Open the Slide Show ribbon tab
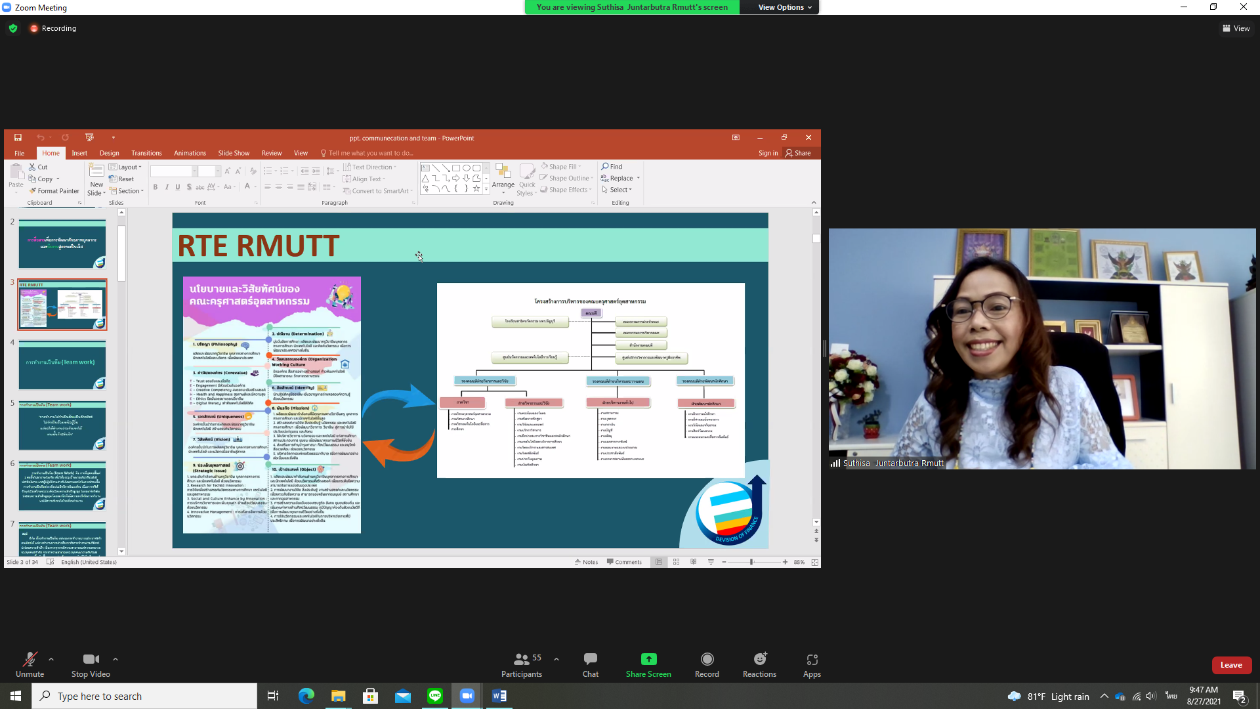The image size is (1260, 709). coord(234,153)
